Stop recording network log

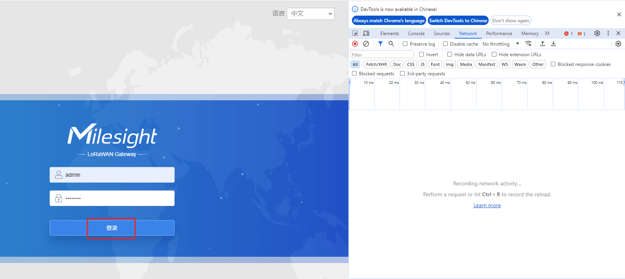pos(355,44)
